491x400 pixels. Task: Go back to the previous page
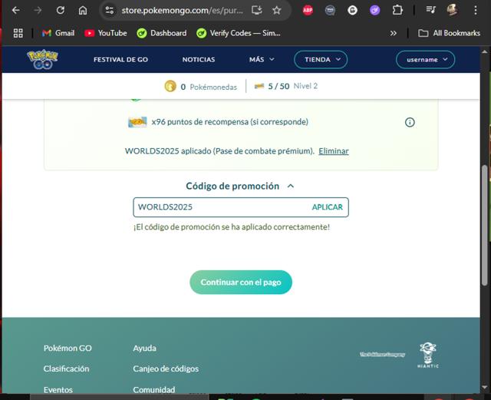point(15,10)
